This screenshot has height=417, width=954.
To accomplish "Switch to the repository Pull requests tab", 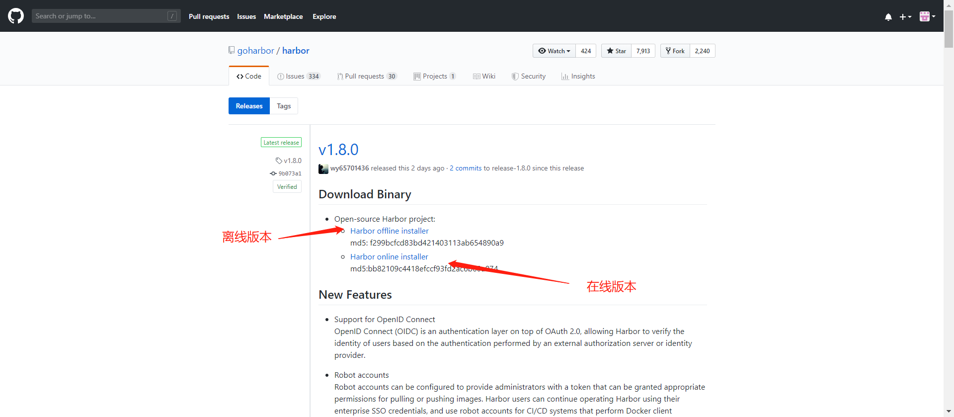I will click(x=367, y=76).
